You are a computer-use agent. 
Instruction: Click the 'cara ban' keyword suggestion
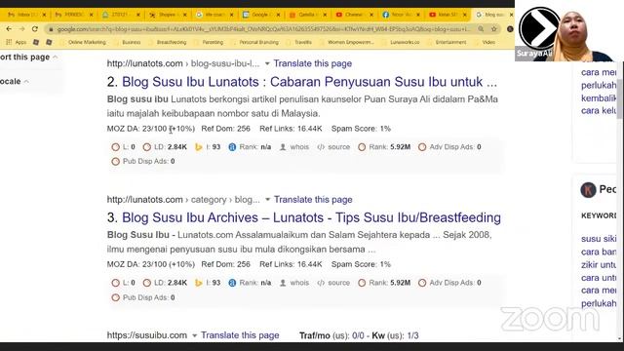(599, 252)
